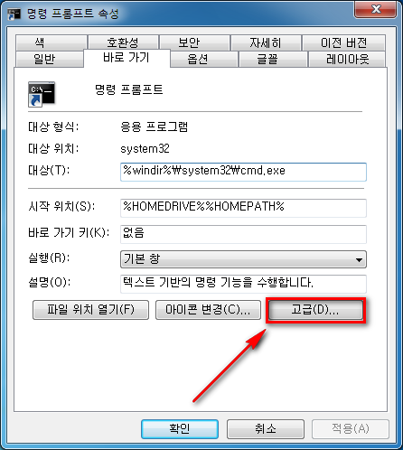Viewport: 403px width, 450px height.
Task: Switch to the 색 tab
Action: coord(52,42)
